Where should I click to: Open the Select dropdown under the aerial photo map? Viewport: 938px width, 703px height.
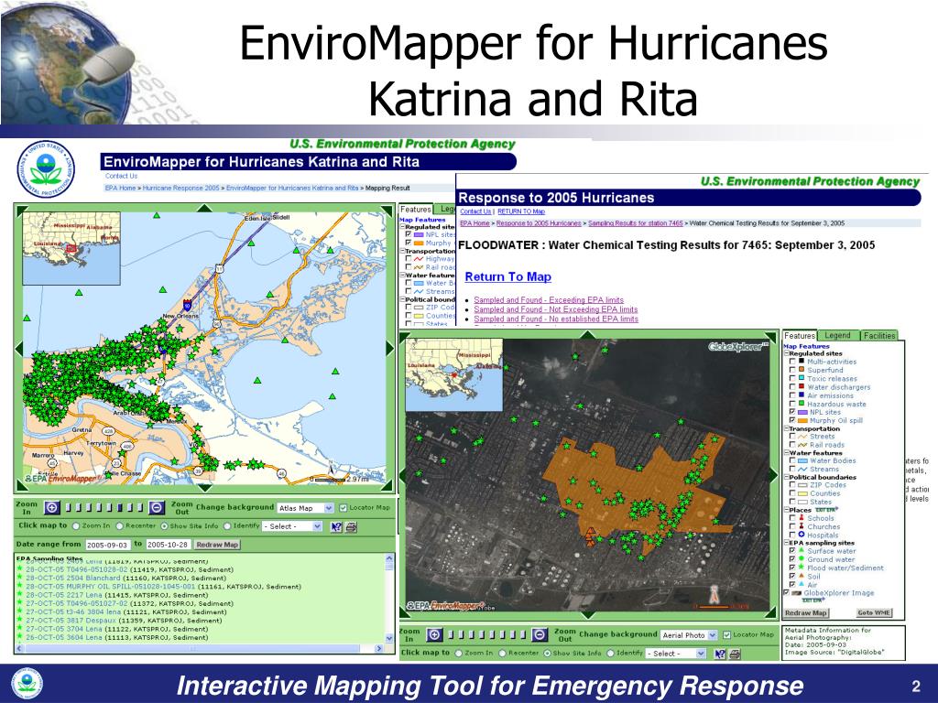pyautogui.click(x=676, y=654)
